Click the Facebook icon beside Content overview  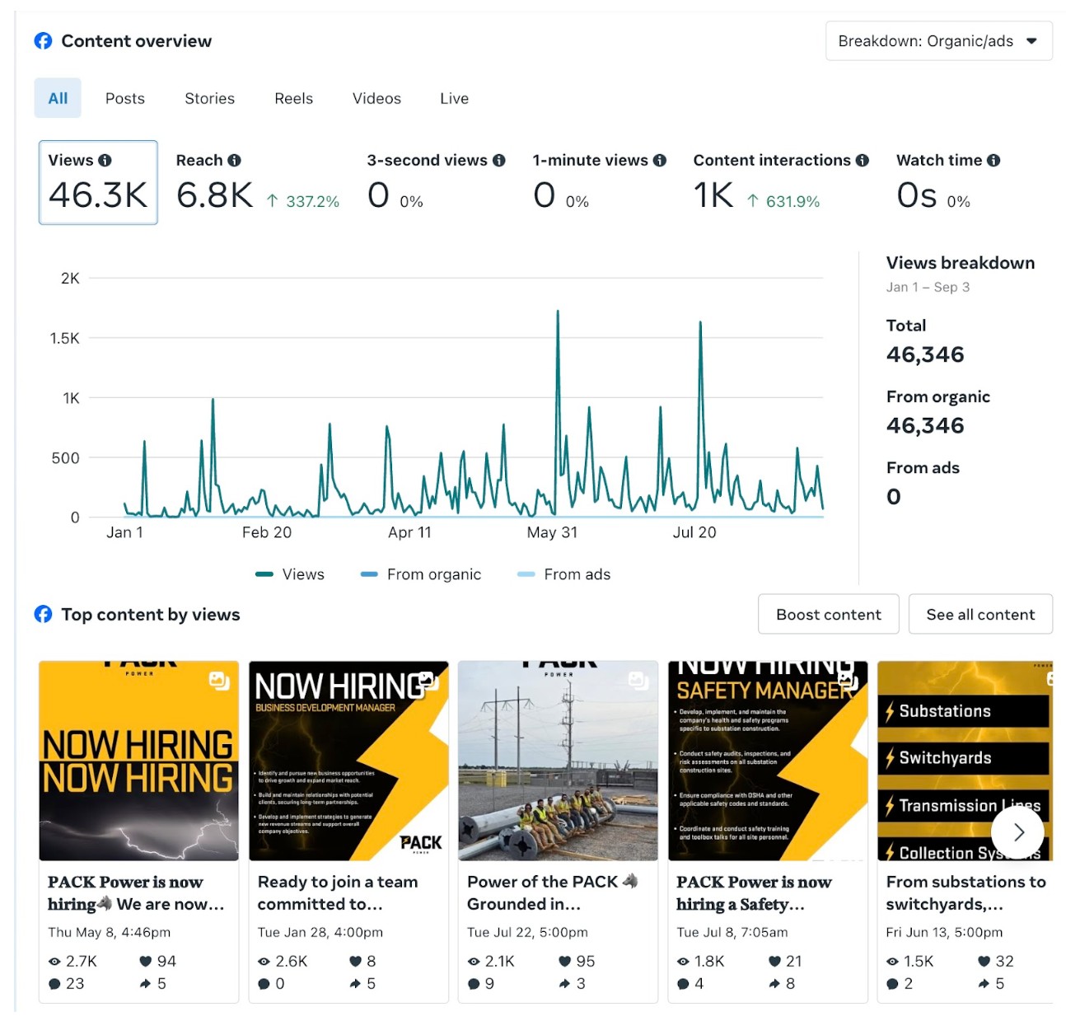(x=44, y=41)
